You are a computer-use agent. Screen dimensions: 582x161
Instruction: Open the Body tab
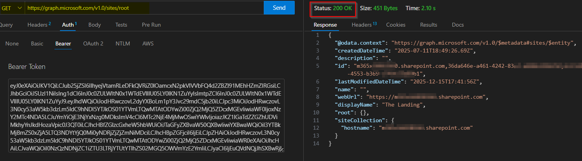tap(94, 25)
